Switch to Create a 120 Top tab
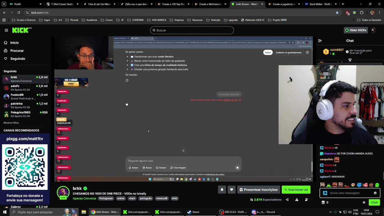384x216 pixels. point(173,4)
